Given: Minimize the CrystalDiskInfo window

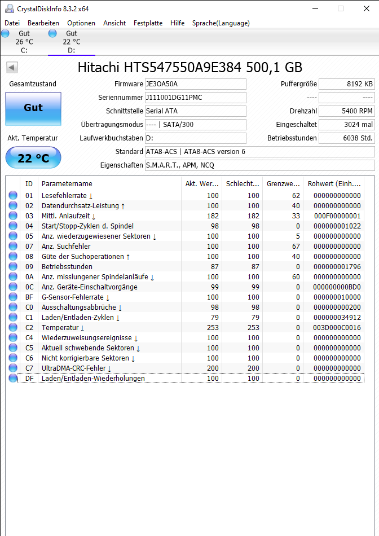Looking at the screenshot, I should click(x=315, y=8).
